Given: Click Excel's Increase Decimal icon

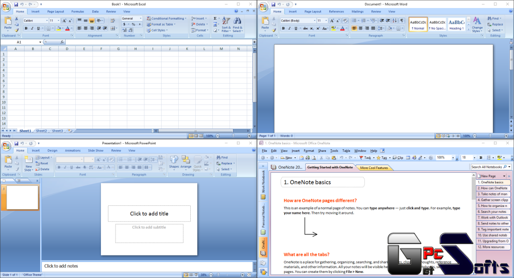Looking at the screenshot, I should coord(124,31).
